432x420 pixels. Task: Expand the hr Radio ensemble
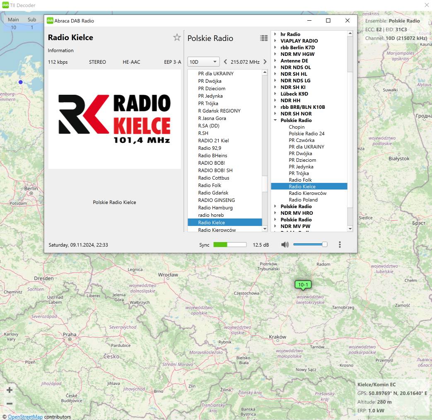pos(275,34)
